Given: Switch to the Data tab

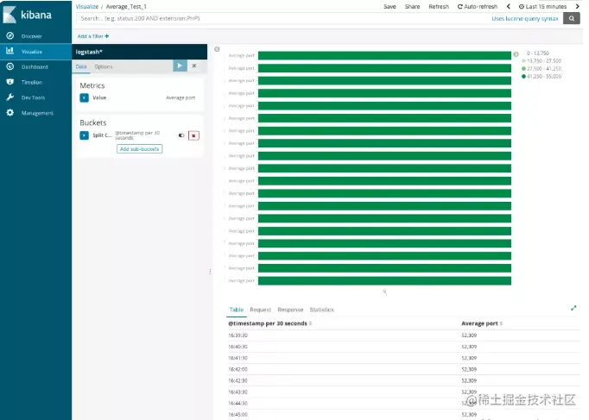Looking at the screenshot, I should point(81,66).
